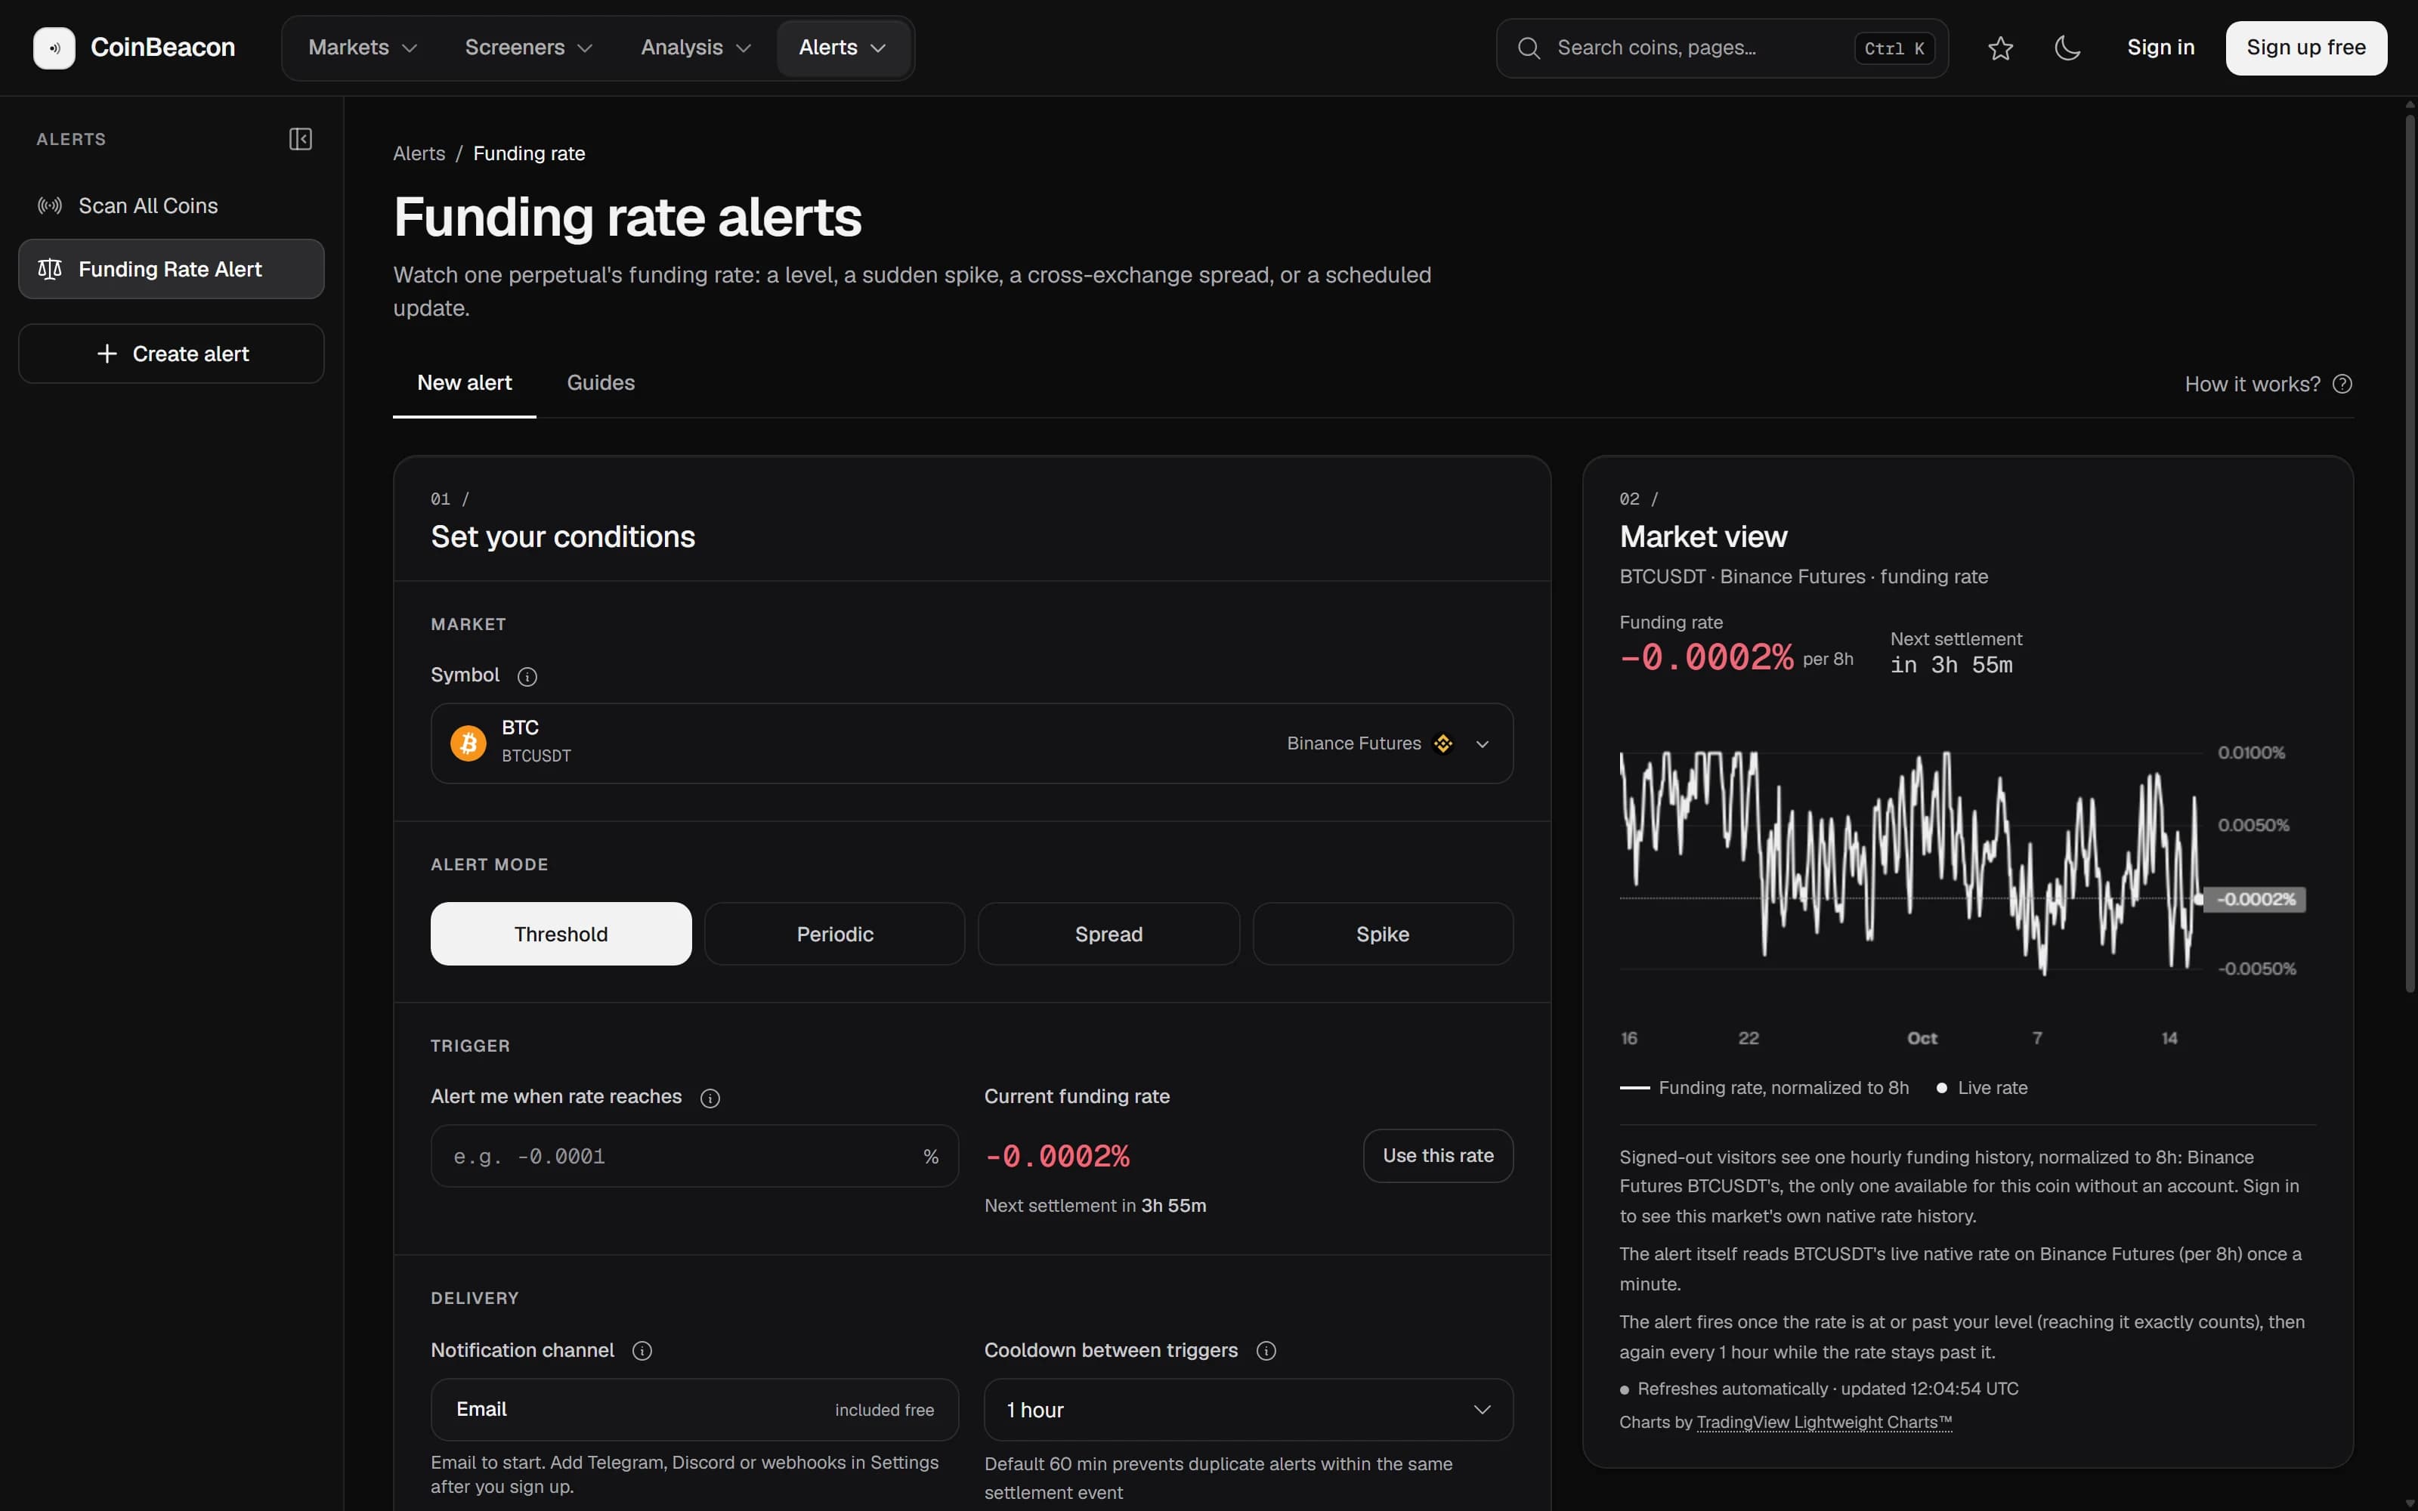Select the Periodic alert mode
The width and height of the screenshot is (2418, 1511).
(834, 933)
